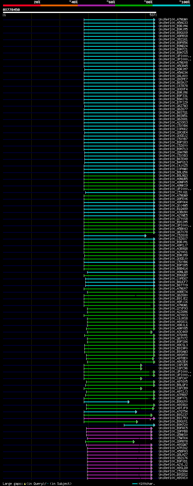Image resolution: width=193 pixels, height=486 pixels.
Task: Select the UniRef100_A7Q0H1 label
Action: tap(173, 335)
